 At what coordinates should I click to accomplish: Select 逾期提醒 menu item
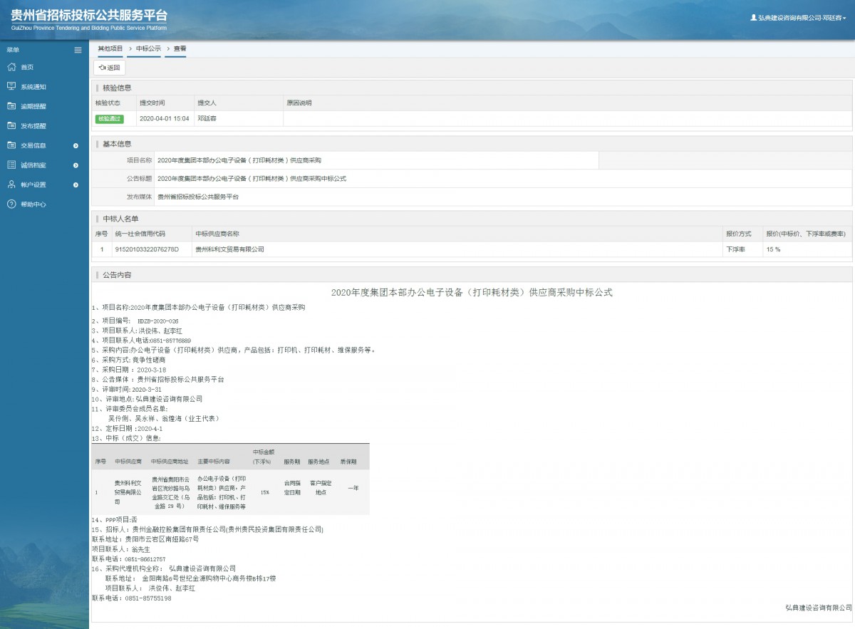click(x=33, y=106)
